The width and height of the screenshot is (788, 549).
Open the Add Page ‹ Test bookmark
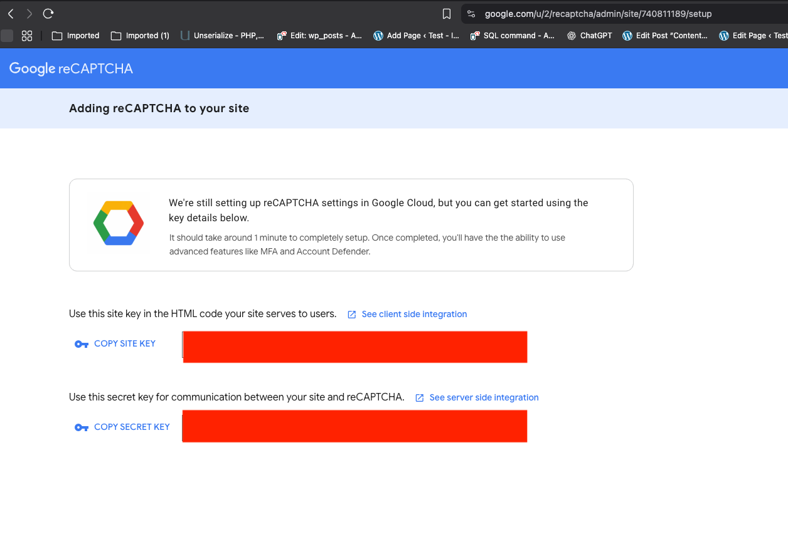pos(416,36)
